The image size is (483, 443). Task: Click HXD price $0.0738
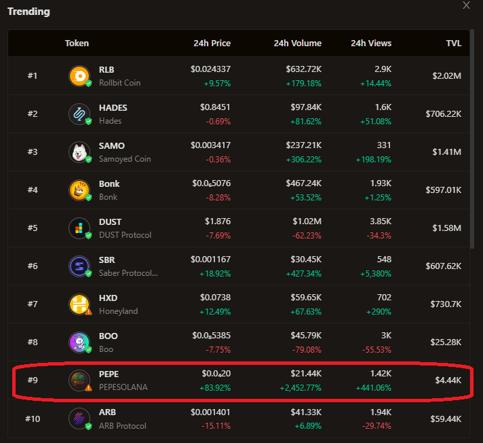coord(215,298)
